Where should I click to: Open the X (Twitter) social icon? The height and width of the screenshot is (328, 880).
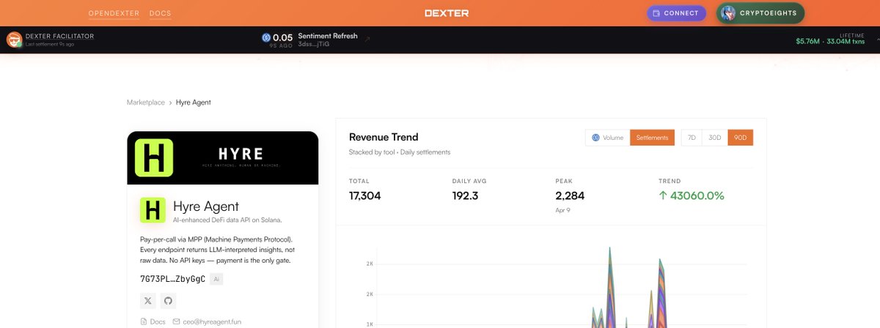coord(148,301)
